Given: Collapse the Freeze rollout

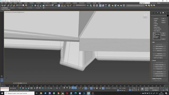Looking at the screenshot, I should click(154, 60).
